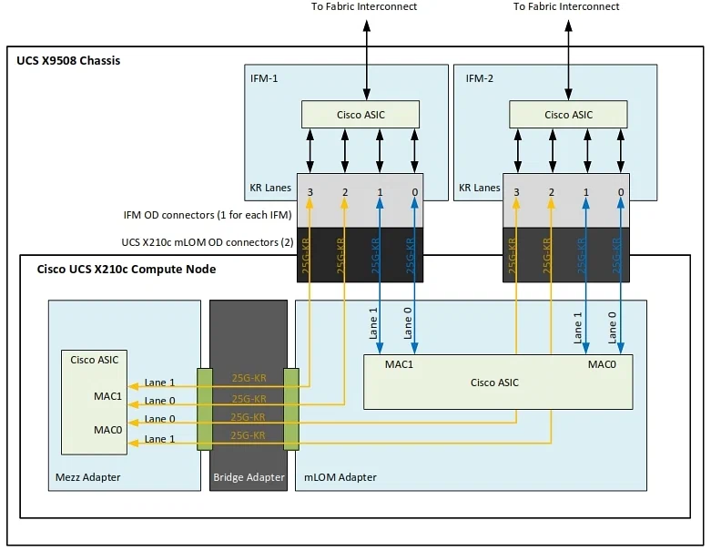Click "Cisco ASIC" text in Mezz Adapter
This screenshot has width=711, height=551.
pos(95,360)
